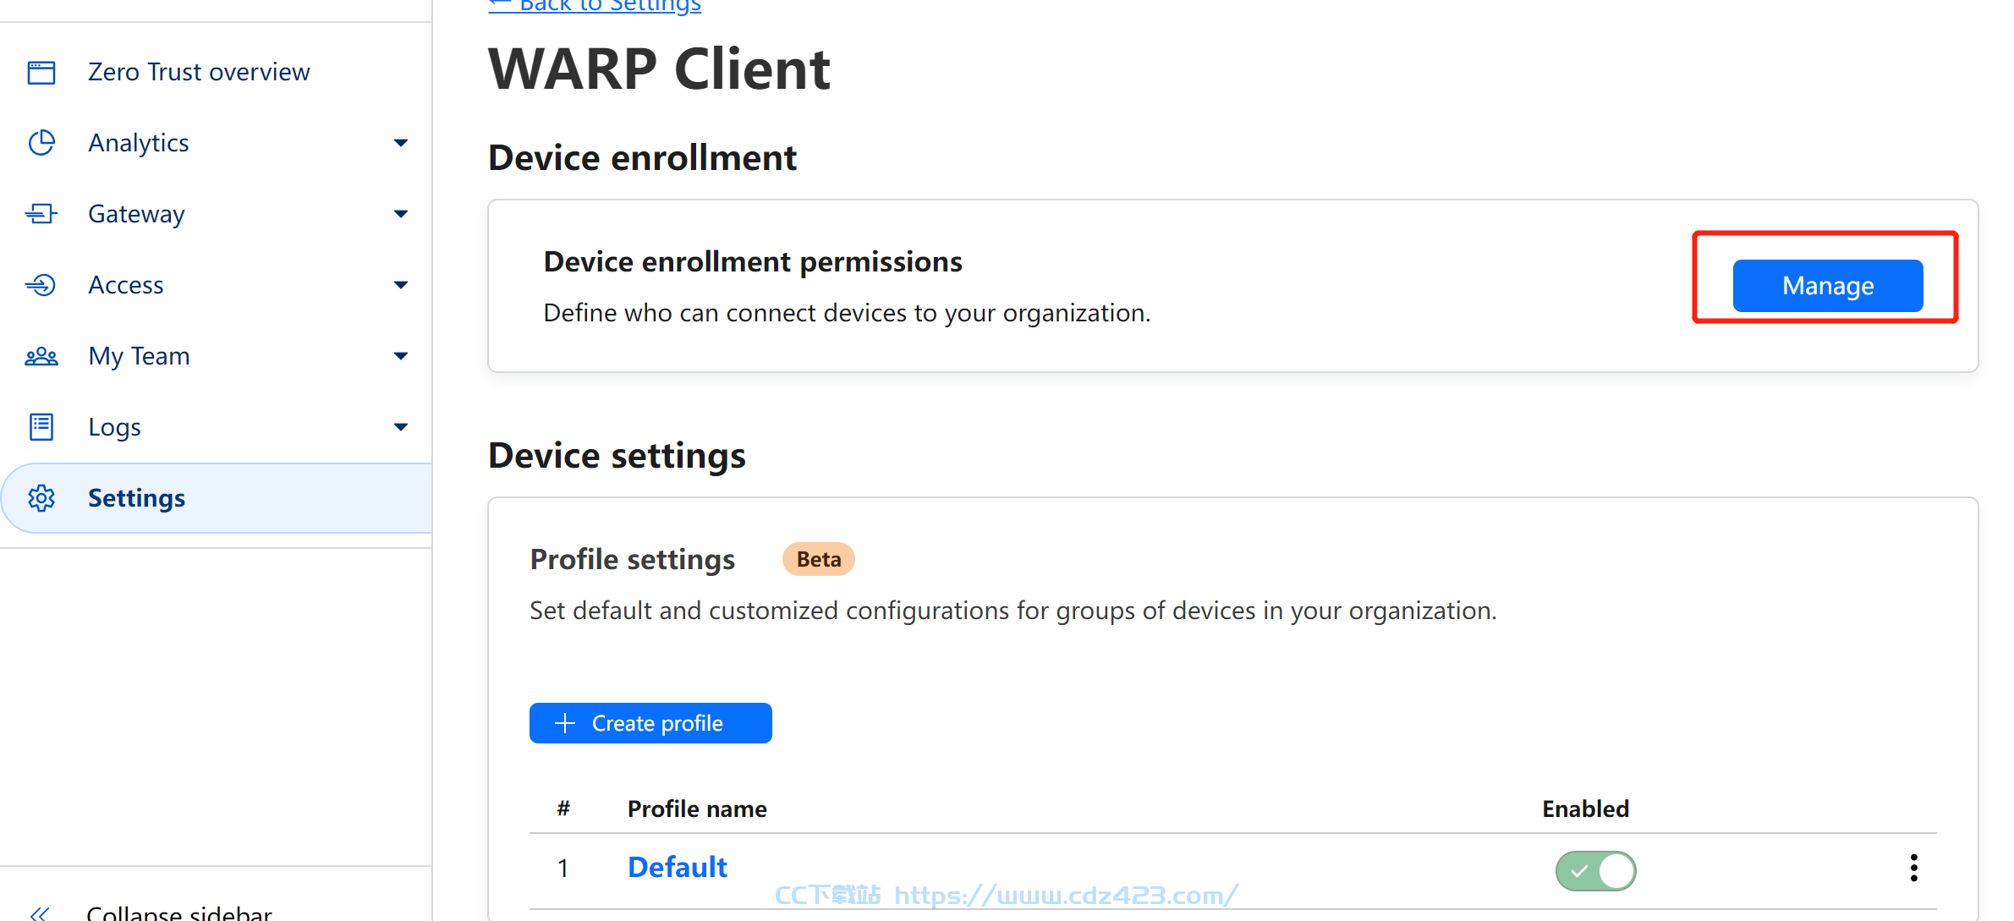Click the Profile settings heading
2014x921 pixels.
(632, 560)
